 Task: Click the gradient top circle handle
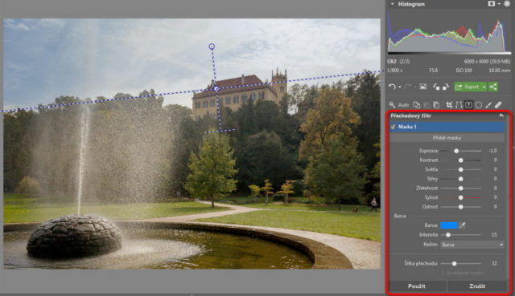[212, 47]
